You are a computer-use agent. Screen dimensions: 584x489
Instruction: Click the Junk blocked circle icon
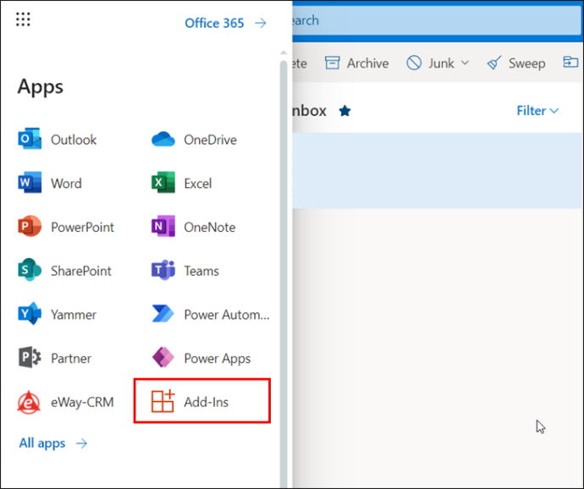click(x=414, y=63)
